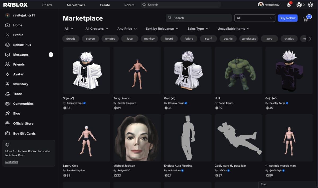The height and width of the screenshot is (188, 318).
Task: Open the Hulk item thumbnail
Action: tap(238, 70)
